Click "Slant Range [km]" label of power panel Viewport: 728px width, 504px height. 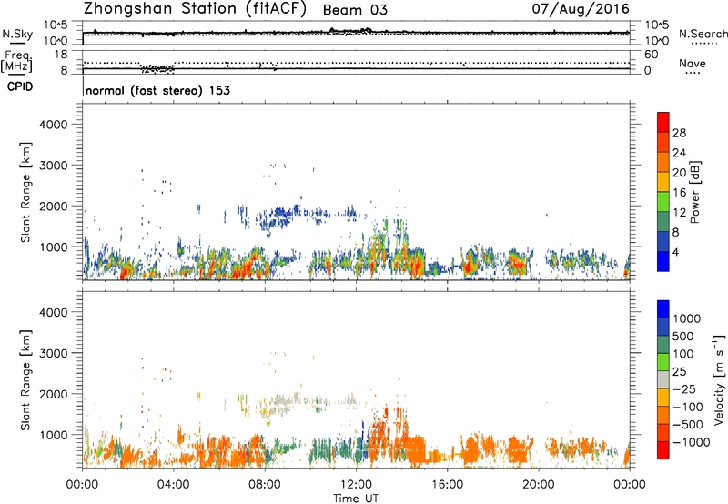(x=25, y=192)
